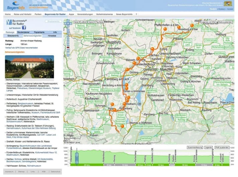
Task: Click the orange waypoint marker near Pfaffenhofen
Action: pyautogui.click(x=165, y=29)
